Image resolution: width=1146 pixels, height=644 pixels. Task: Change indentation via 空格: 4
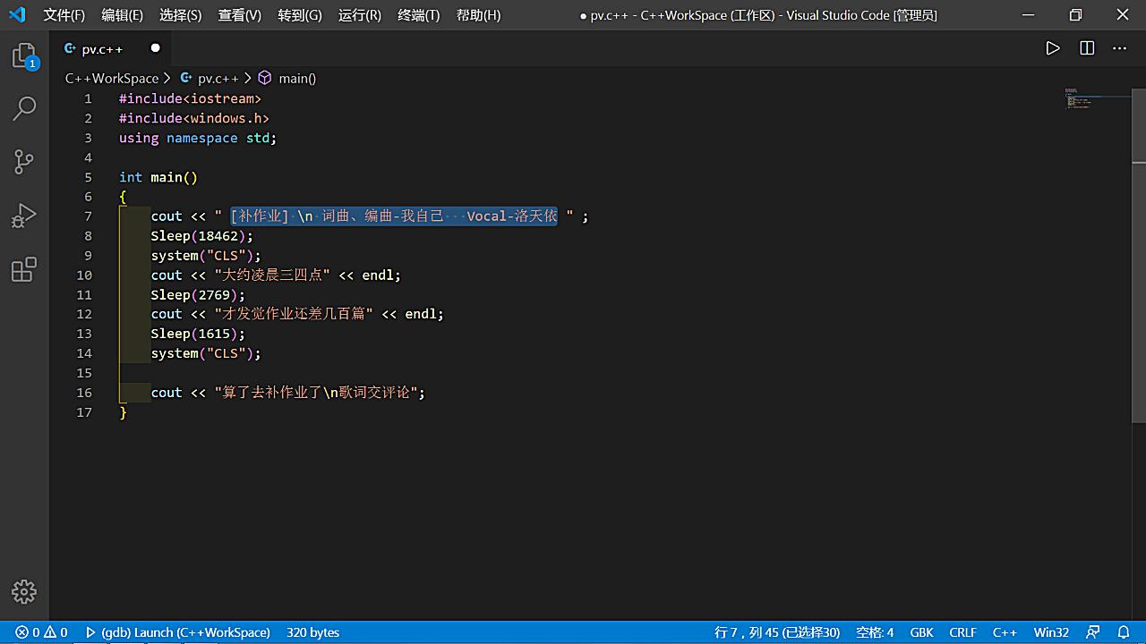coord(875,632)
